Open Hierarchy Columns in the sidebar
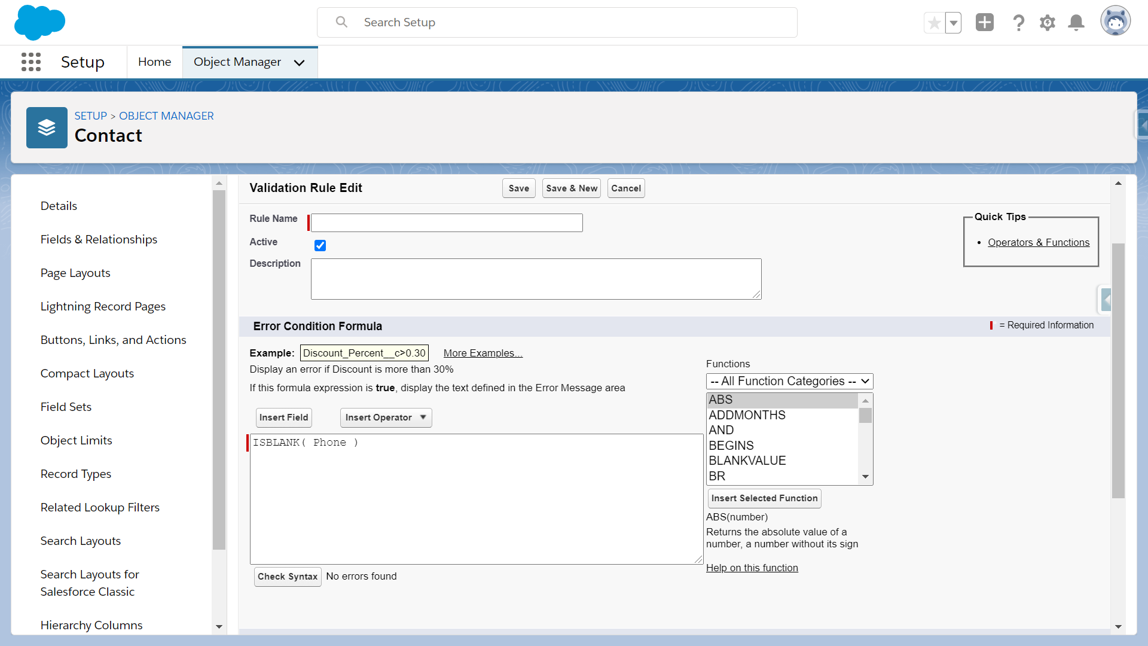Screen dimensions: 1148x646 pyautogui.click(x=91, y=625)
